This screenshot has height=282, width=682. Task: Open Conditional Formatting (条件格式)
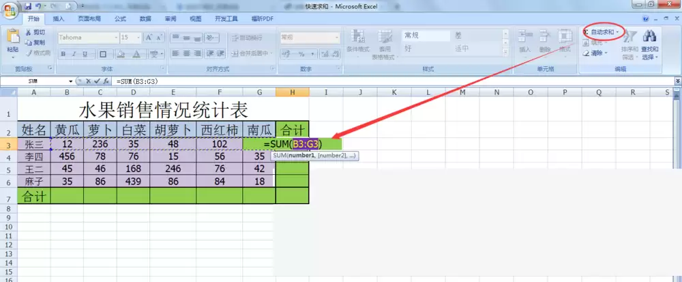(358, 44)
